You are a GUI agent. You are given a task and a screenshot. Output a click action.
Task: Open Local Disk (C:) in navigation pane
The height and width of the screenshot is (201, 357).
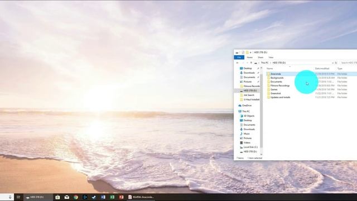pyautogui.click(x=250, y=147)
